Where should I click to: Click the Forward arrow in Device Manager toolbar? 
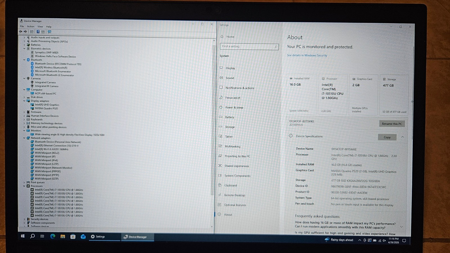25,32
